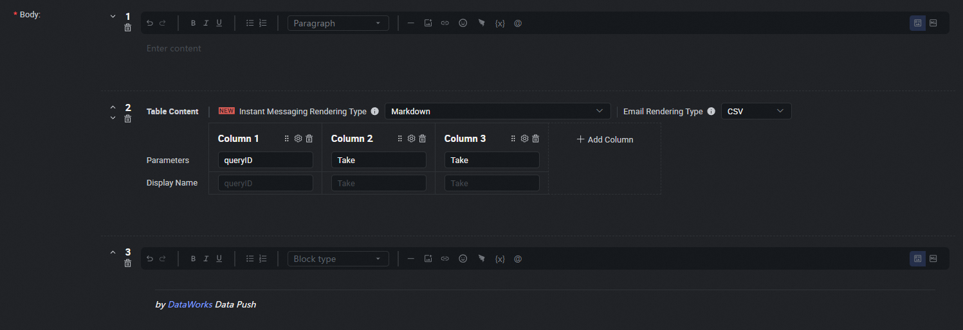
Task: Grab Column 3 drag handle
Action: [513, 139]
